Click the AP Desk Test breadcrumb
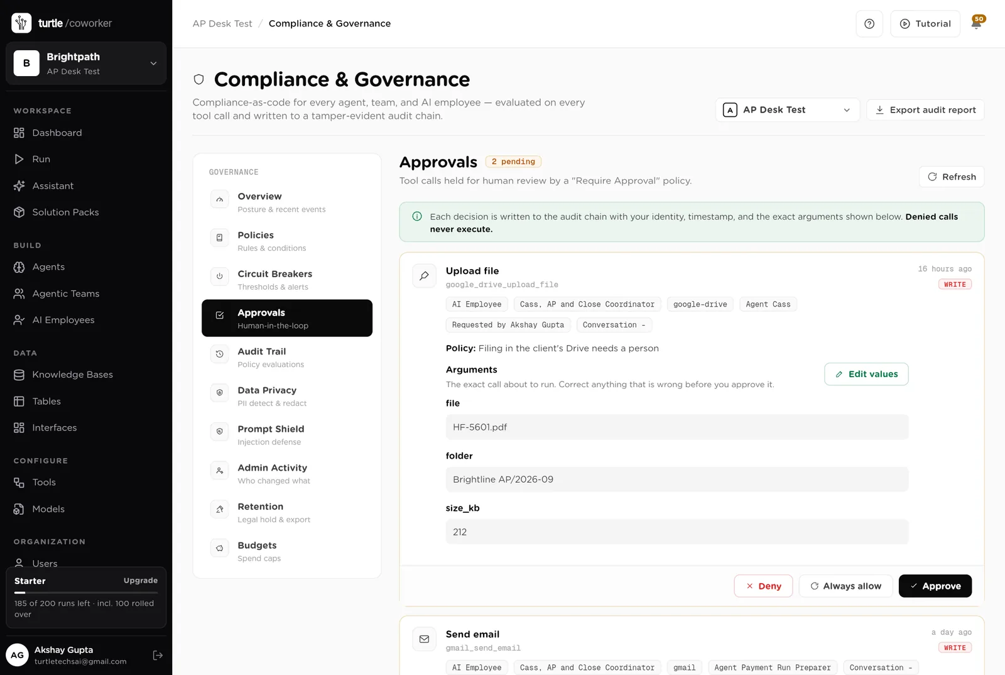The width and height of the screenshot is (1005, 675). tap(222, 23)
